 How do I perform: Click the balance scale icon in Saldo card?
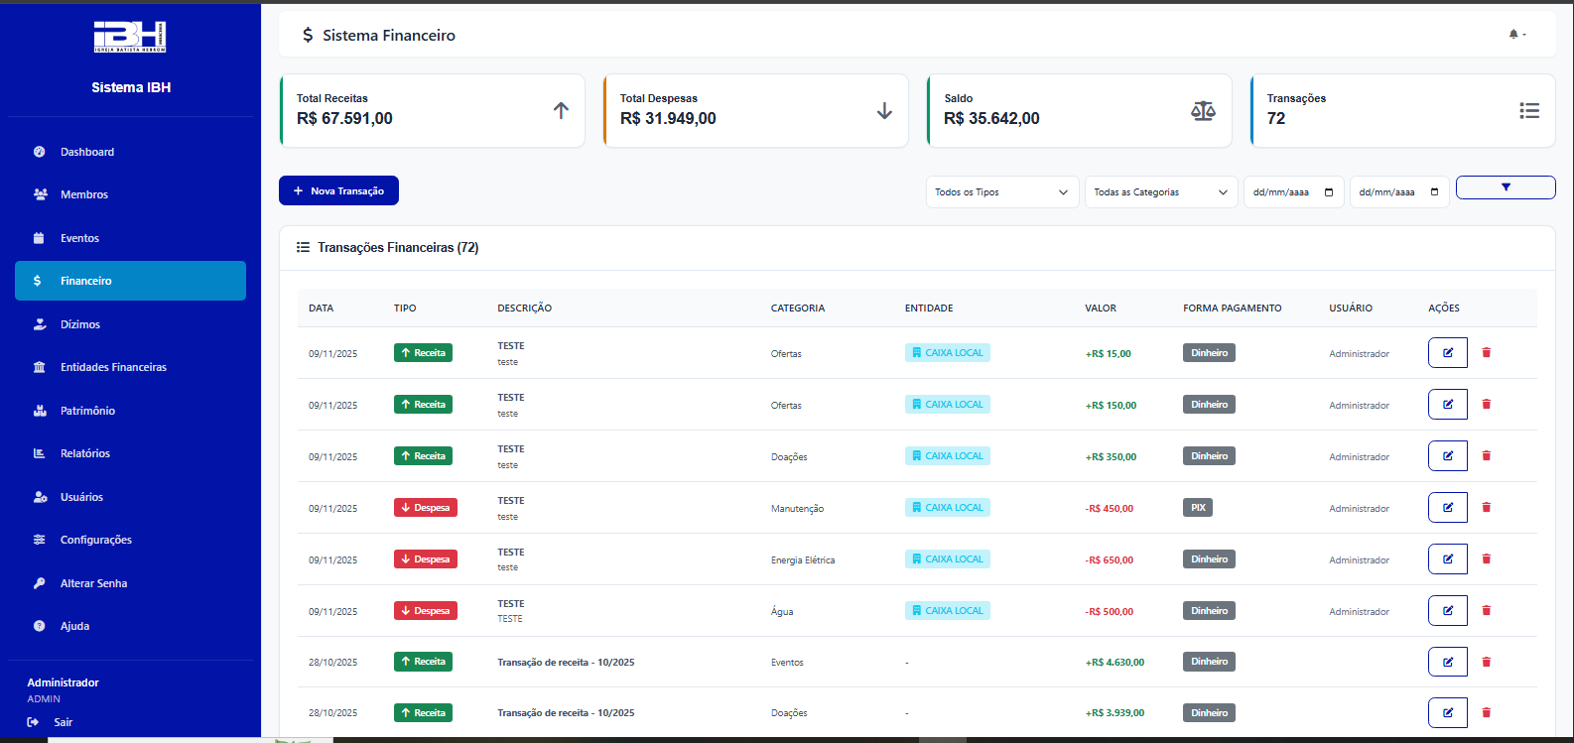(x=1203, y=111)
